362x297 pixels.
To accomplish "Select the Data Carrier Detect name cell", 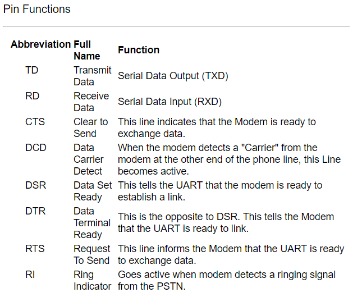I will (88, 159).
